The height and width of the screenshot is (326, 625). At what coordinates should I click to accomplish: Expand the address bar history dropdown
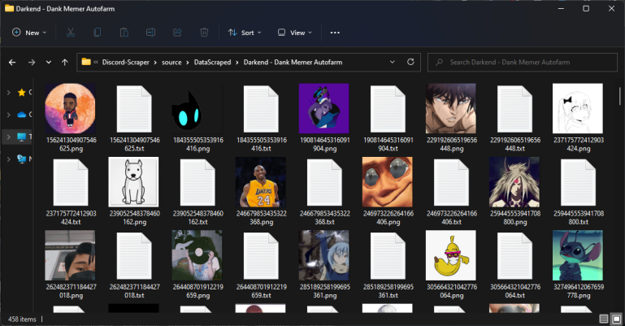tap(393, 62)
